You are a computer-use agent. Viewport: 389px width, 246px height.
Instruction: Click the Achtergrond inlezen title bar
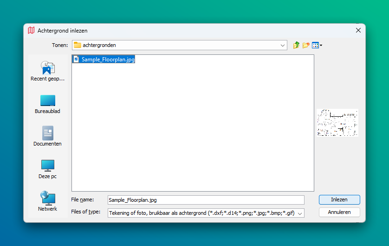click(x=186, y=31)
